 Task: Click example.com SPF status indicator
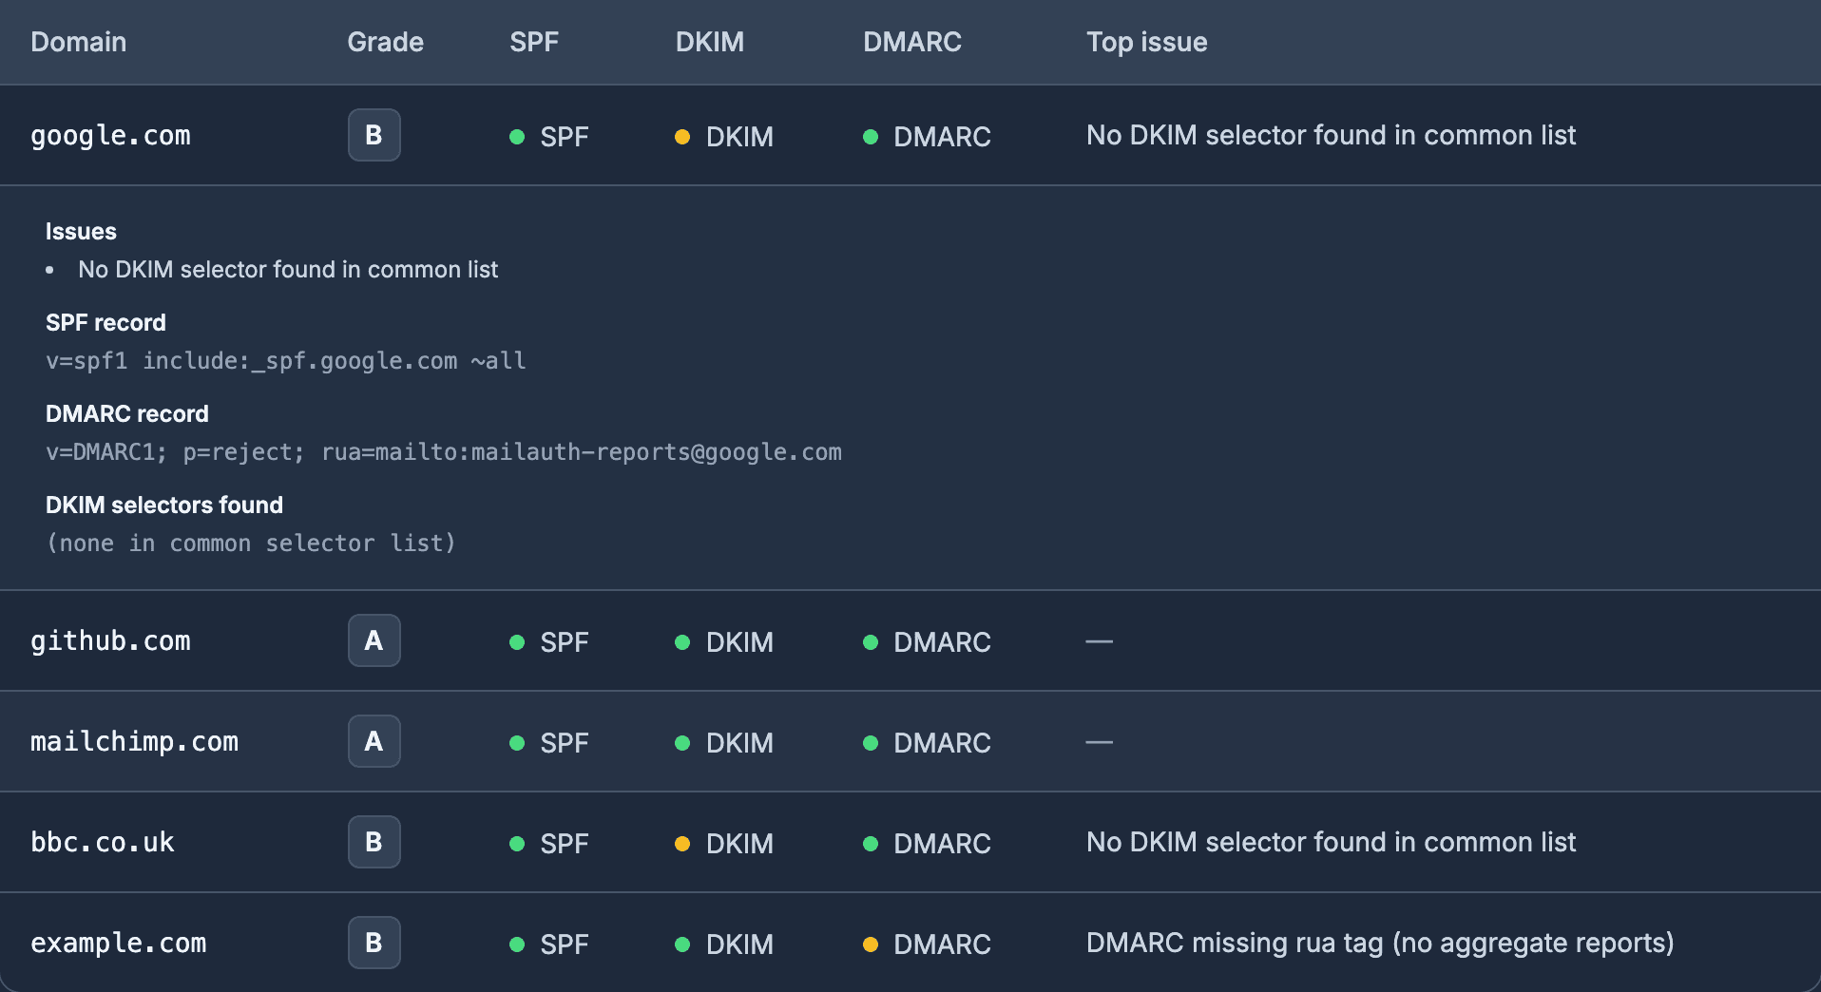(x=549, y=944)
